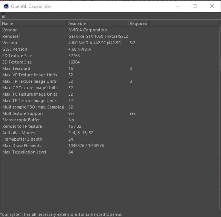Select the Vendor row
221x217 pixels.
(x=110, y=30)
